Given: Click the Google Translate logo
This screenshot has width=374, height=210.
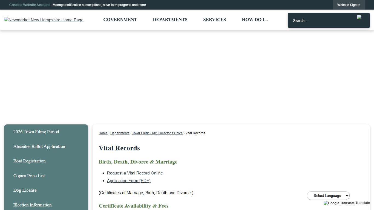Looking at the screenshot, I should click(x=339, y=203).
